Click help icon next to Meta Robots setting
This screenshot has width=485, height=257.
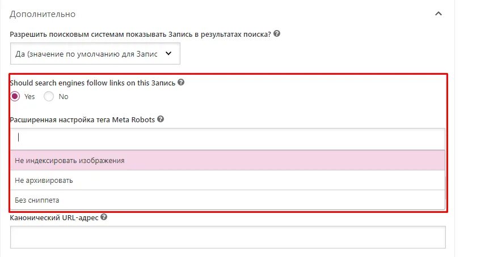click(x=161, y=119)
